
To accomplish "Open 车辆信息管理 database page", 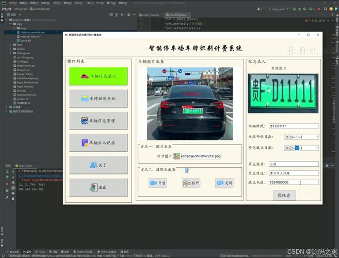I will [x=98, y=121].
